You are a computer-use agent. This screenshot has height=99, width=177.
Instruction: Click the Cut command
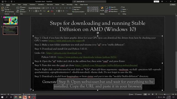click(7, 7)
